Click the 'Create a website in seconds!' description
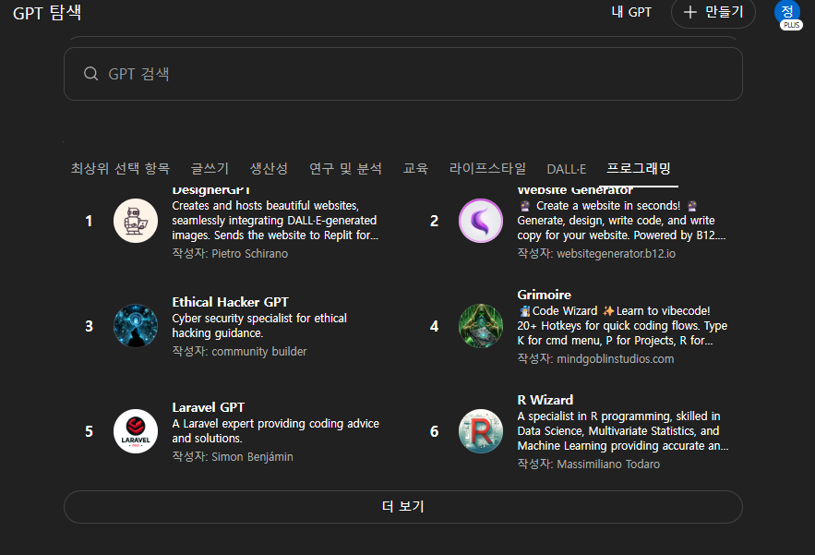 click(621, 221)
